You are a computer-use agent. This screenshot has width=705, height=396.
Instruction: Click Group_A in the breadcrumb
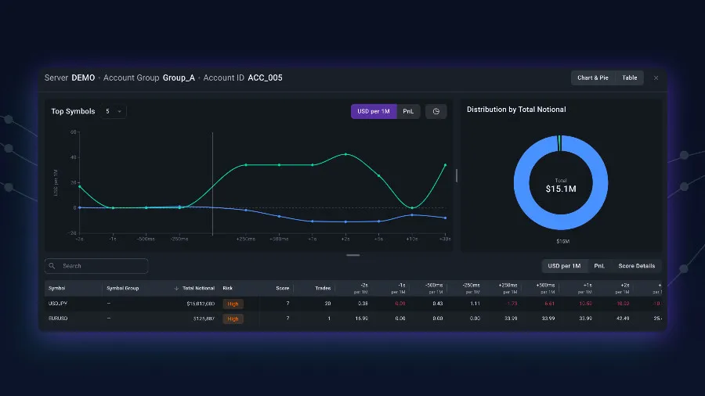point(179,77)
